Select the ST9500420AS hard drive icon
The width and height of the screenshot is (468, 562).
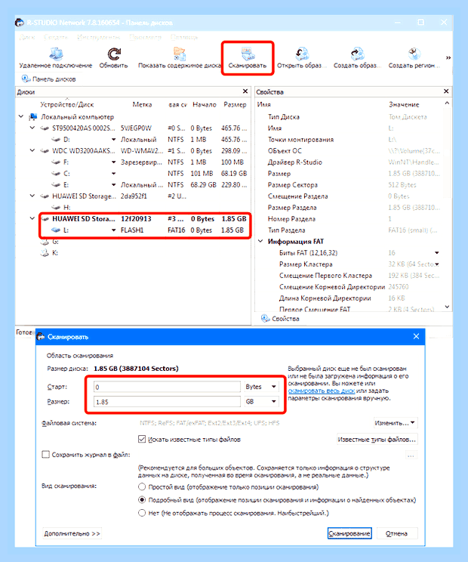[45, 128]
